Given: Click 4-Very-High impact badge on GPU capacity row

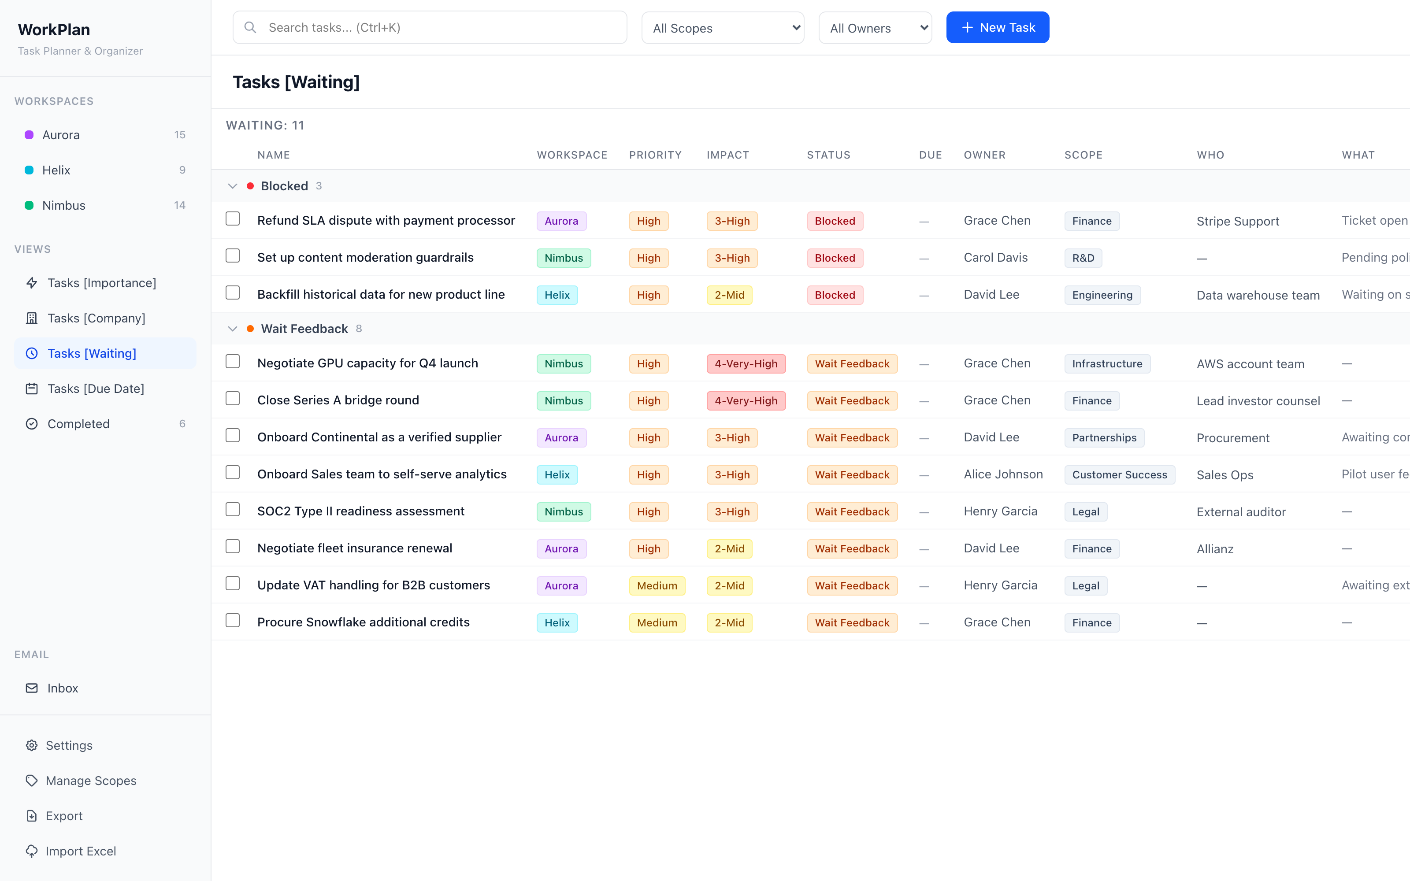Looking at the screenshot, I should click(x=746, y=364).
